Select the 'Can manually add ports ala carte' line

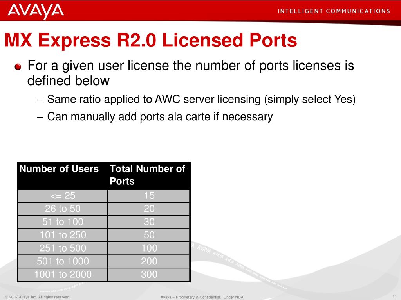click(x=160, y=117)
